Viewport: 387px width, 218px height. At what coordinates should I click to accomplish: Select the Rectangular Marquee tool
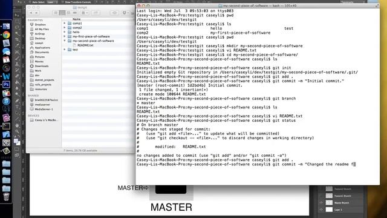point(18,21)
